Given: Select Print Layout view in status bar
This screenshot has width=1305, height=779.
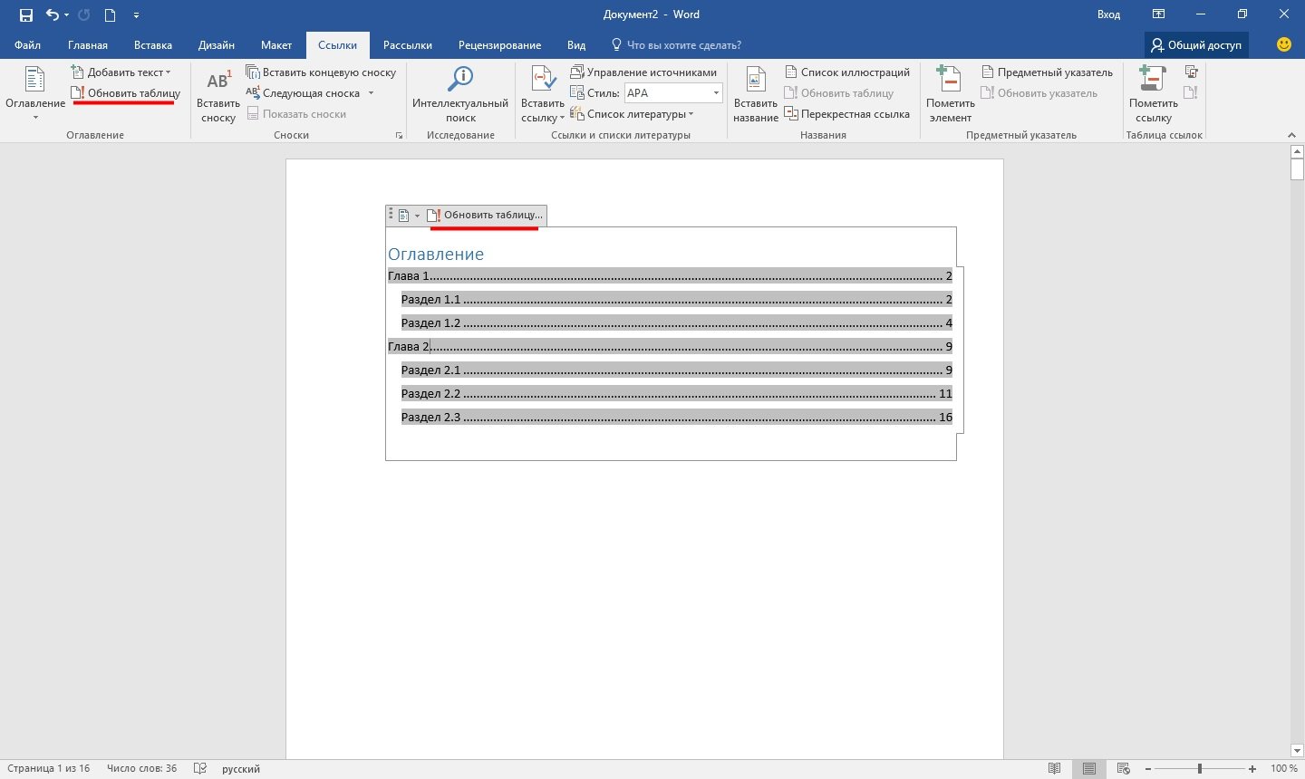Looking at the screenshot, I should [x=1089, y=768].
